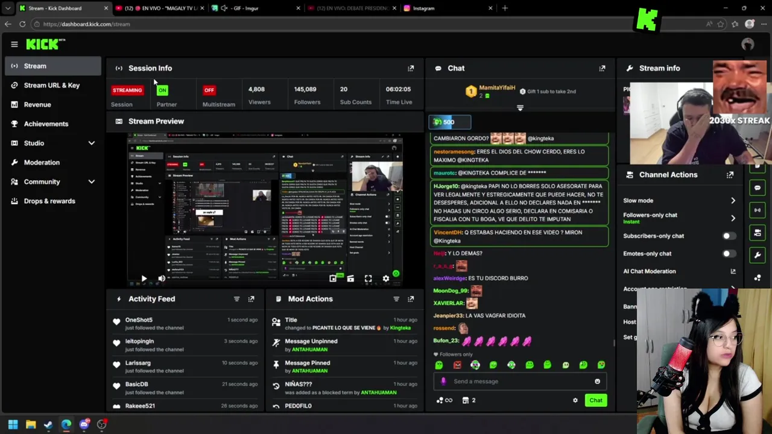This screenshot has height=434, width=772.
Task: Switch to the GIF - Imgur browser tab
Action: (x=255, y=8)
